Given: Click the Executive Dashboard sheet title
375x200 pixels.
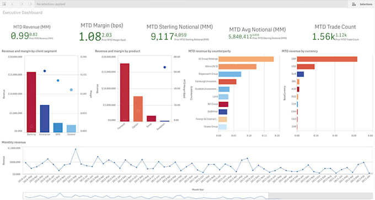Looking at the screenshot, I should (x=23, y=13).
